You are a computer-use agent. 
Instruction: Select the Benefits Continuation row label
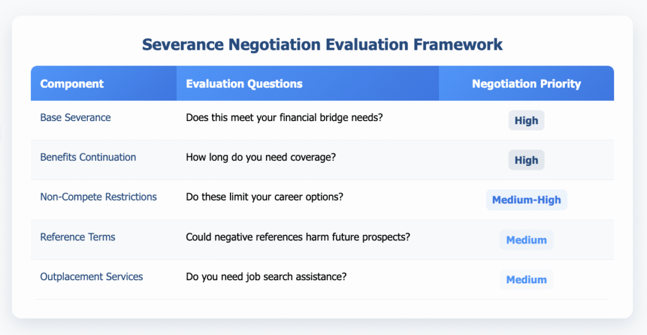click(88, 157)
